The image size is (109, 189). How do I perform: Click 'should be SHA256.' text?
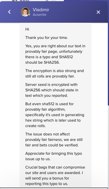[43, 63]
